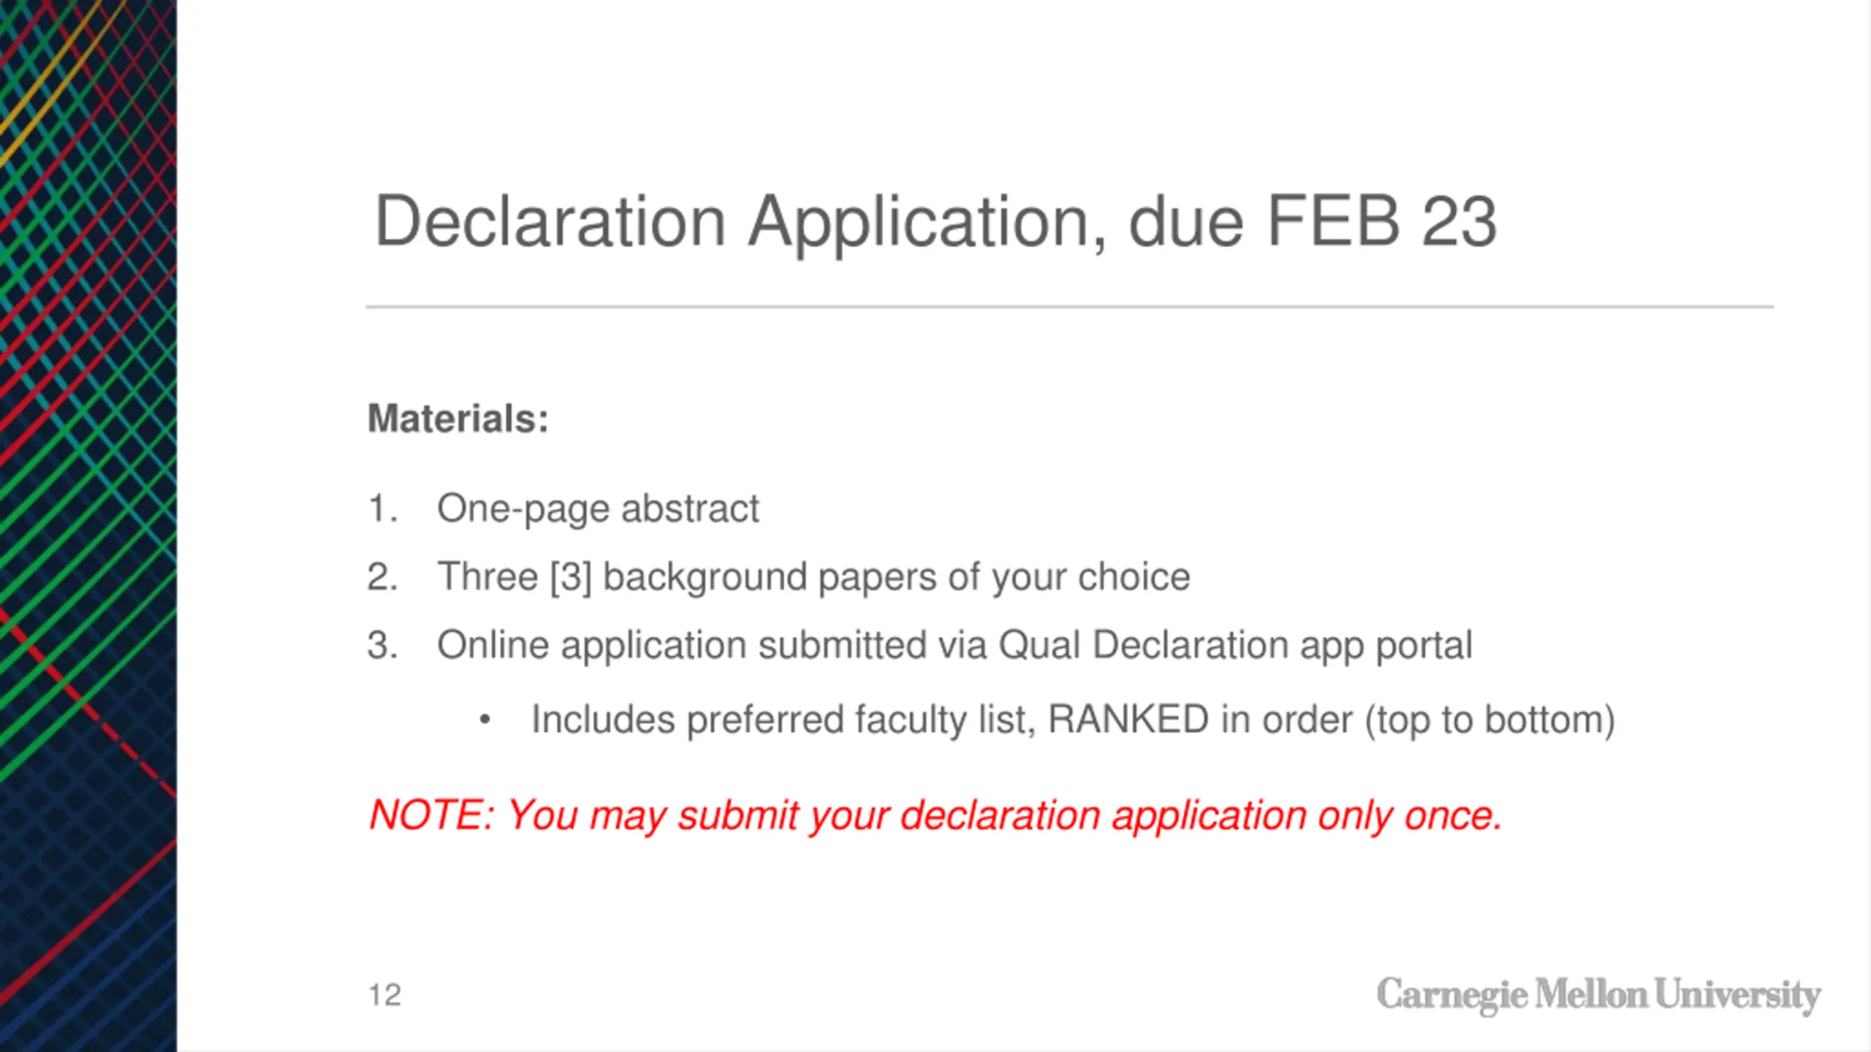Click the list number "3."
Screen dimensions: 1871x1052
point(382,645)
